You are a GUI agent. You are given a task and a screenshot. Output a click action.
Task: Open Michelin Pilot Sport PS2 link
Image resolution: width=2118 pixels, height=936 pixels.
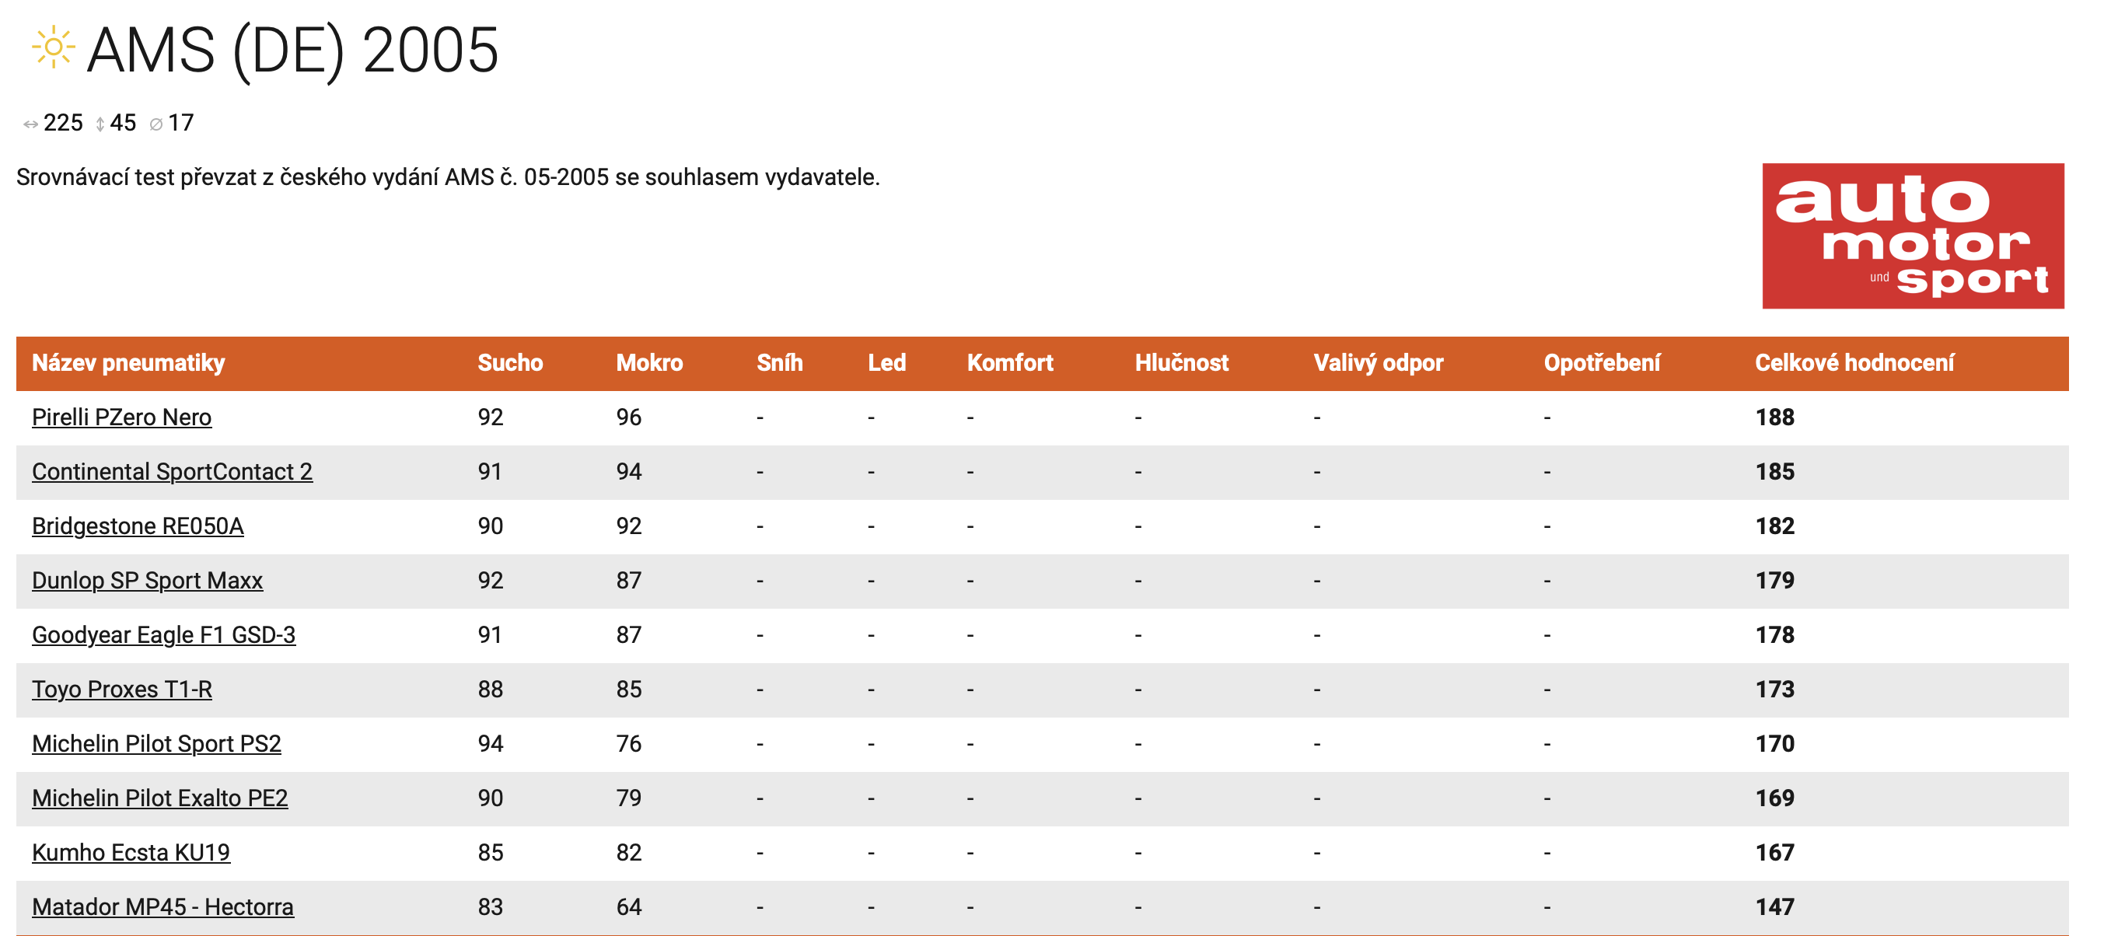156,744
